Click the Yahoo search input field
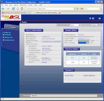 coord(92,9)
